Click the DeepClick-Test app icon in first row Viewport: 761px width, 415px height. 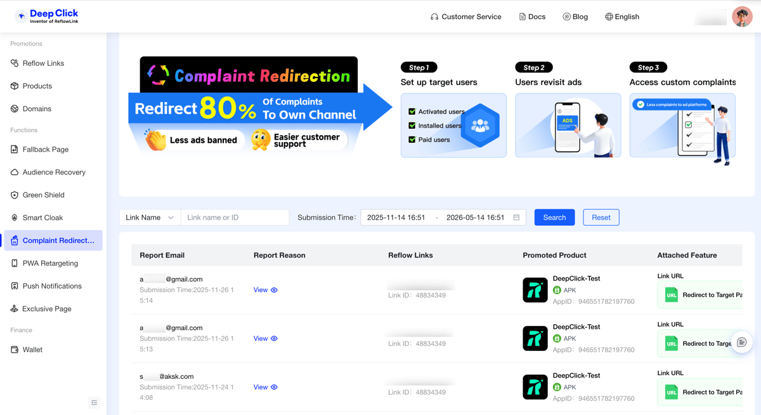pyautogui.click(x=535, y=290)
